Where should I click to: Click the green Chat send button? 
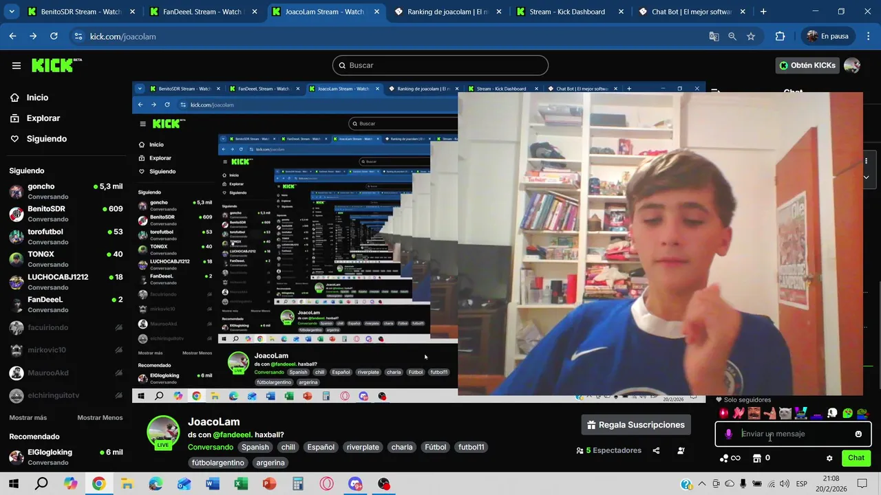point(856,458)
